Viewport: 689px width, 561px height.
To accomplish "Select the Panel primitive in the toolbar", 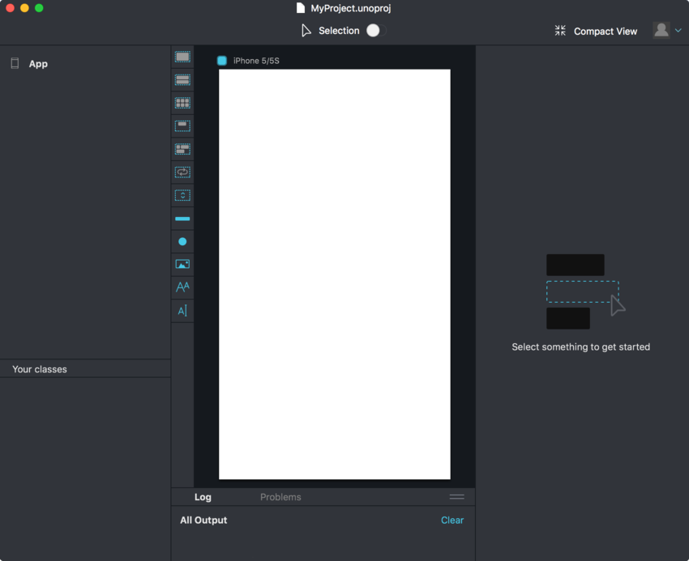I will [182, 57].
